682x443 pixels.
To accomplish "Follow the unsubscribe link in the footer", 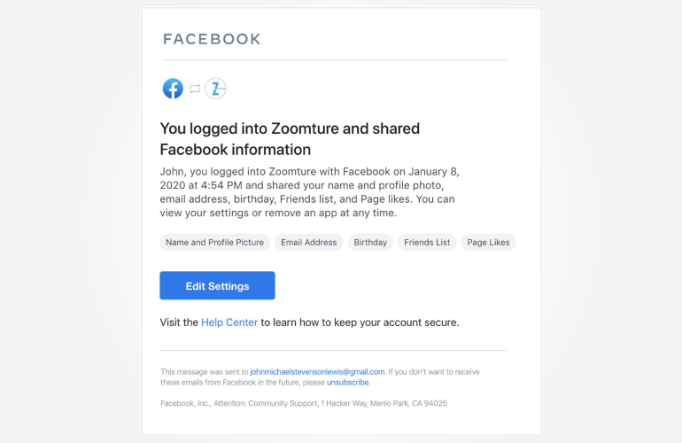I will tap(348, 383).
